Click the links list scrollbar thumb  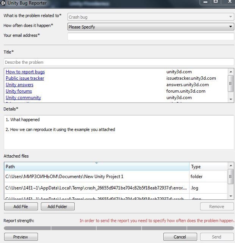point(231,84)
